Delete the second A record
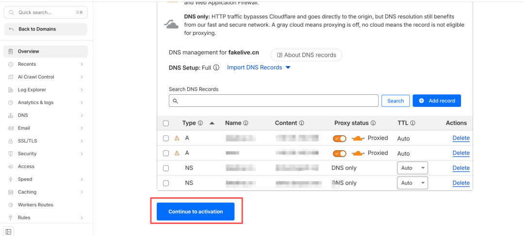524x236 pixels. click(461, 153)
